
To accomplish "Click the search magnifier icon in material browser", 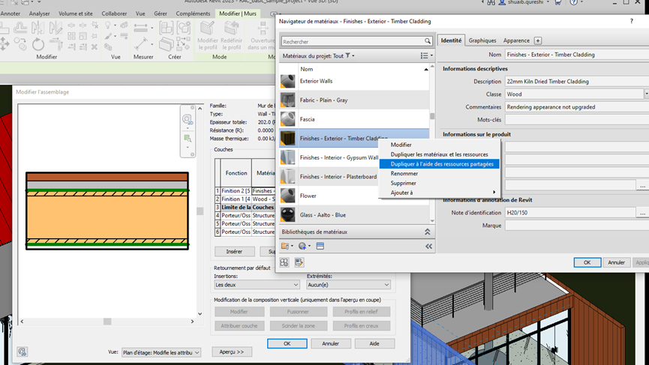I will pyautogui.click(x=428, y=41).
